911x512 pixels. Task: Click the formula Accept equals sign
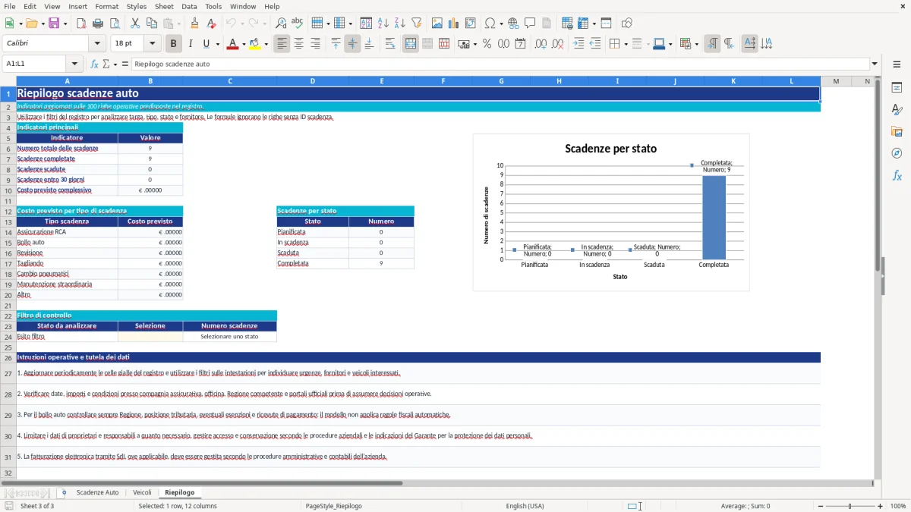click(125, 64)
